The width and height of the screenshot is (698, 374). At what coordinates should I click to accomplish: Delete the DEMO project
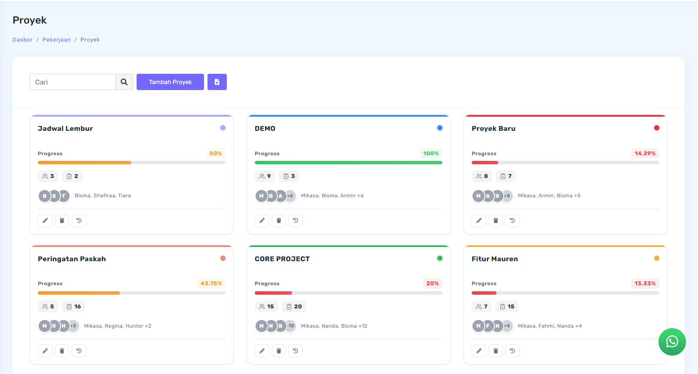[279, 220]
